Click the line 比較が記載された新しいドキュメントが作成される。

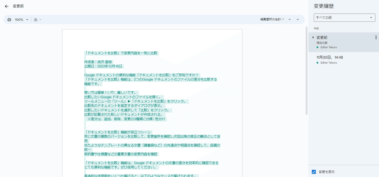[x=125, y=114]
